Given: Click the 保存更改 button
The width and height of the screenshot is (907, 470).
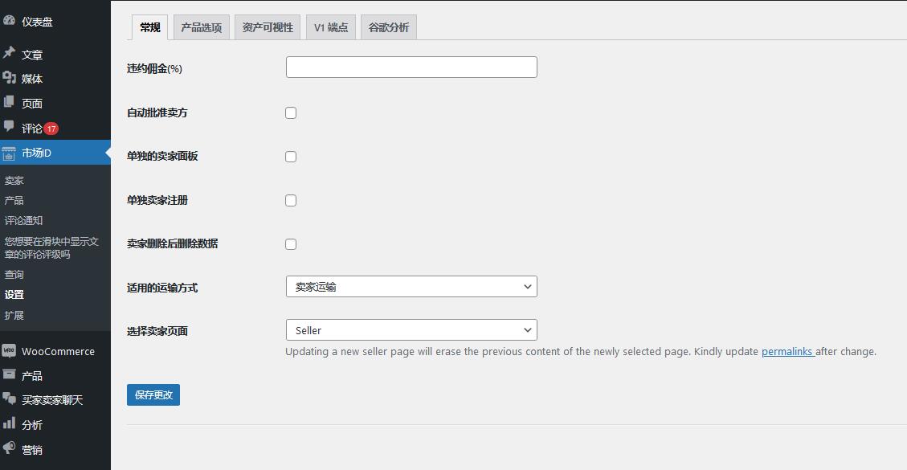Looking at the screenshot, I should point(153,395).
